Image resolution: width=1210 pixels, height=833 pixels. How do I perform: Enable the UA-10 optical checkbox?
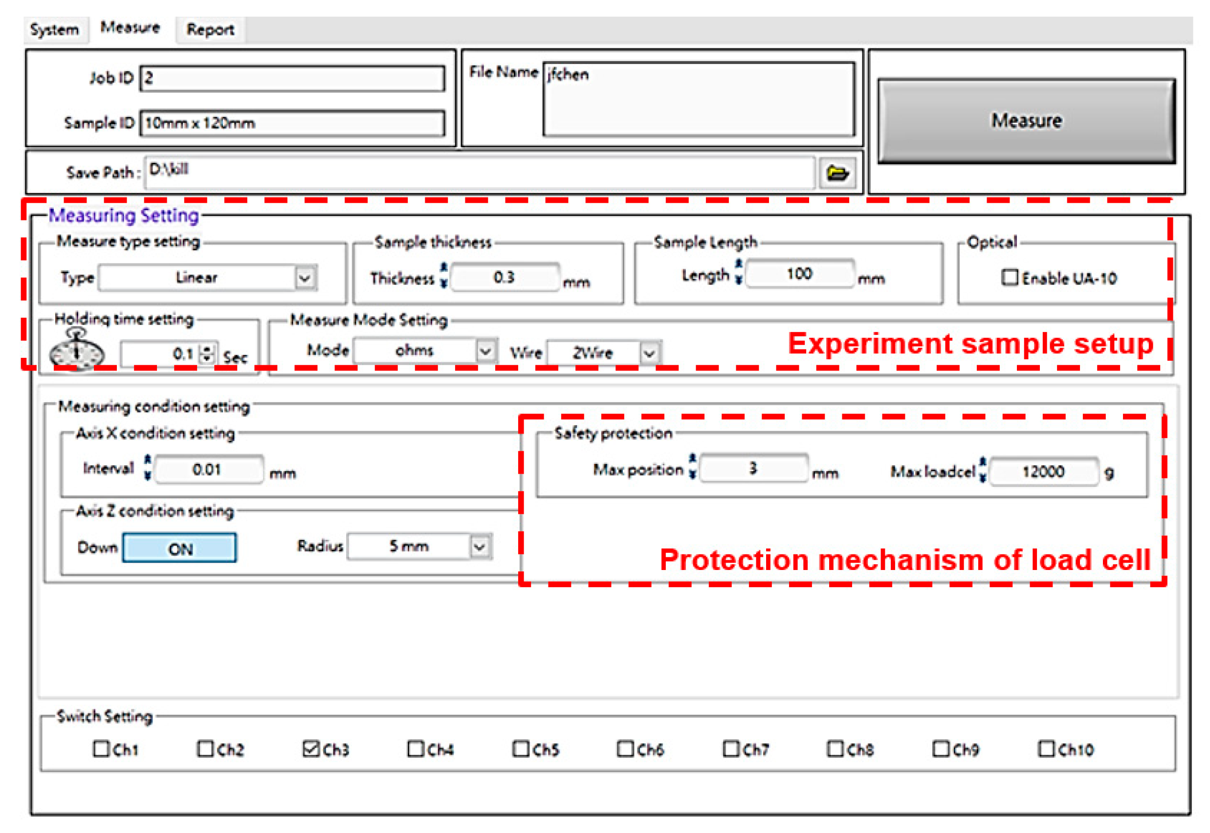tap(1009, 277)
